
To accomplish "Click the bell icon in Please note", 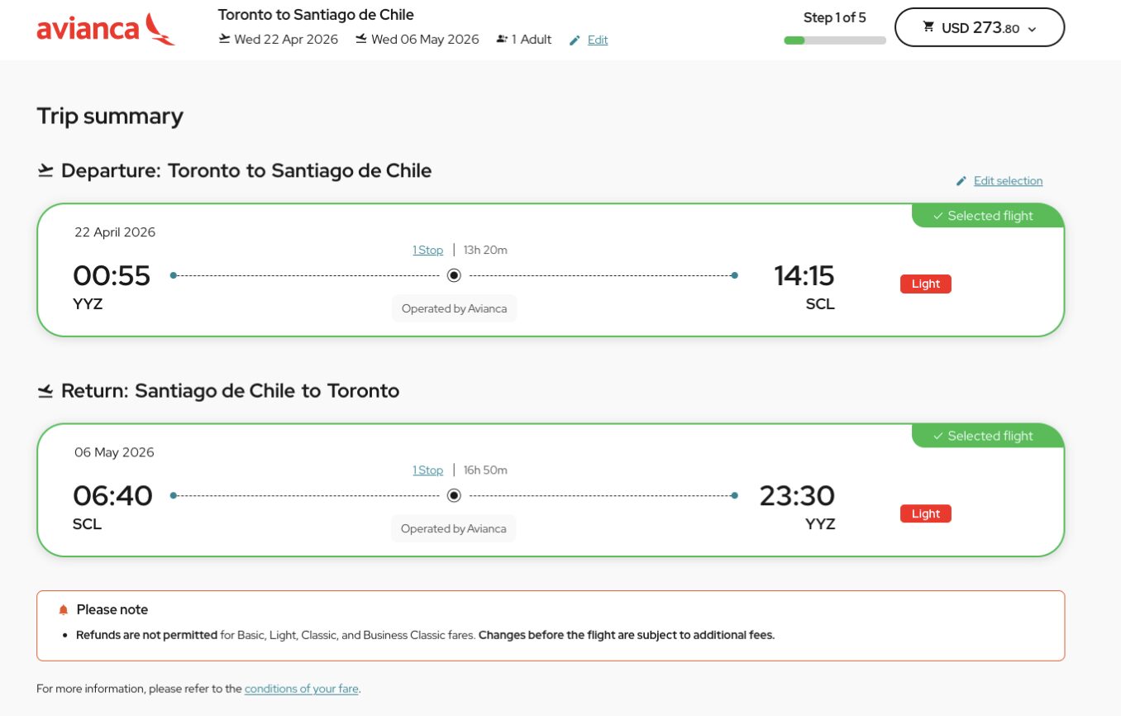I will [x=64, y=610].
